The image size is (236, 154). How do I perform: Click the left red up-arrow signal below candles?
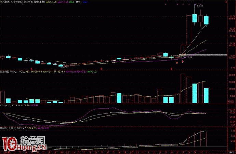click(177, 62)
